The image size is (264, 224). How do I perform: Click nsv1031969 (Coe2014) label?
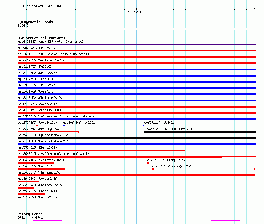(36, 91)
